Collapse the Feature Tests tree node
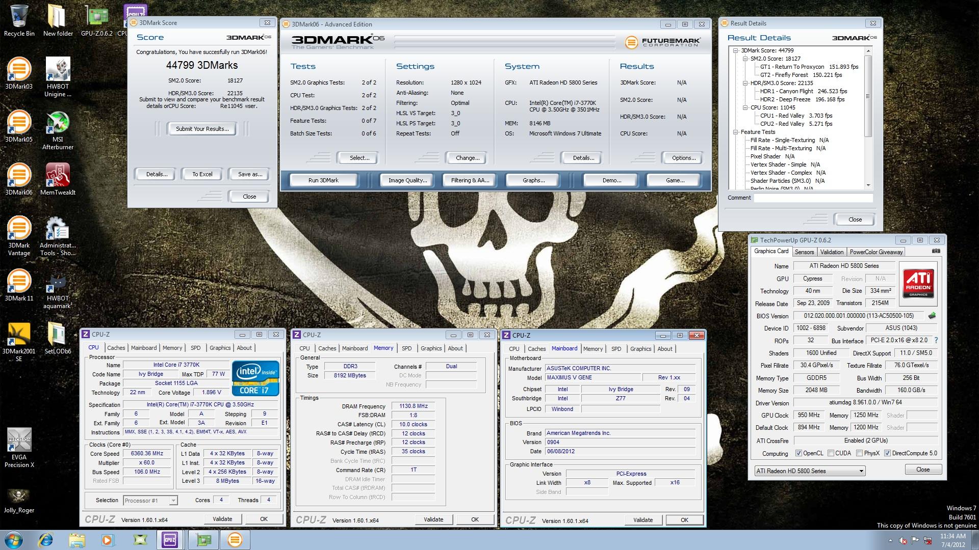 point(736,132)
